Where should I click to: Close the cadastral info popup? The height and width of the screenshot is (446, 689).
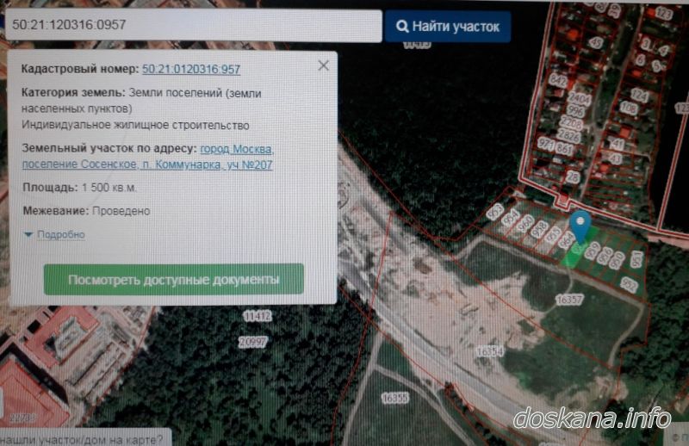[x=323, y=65]
